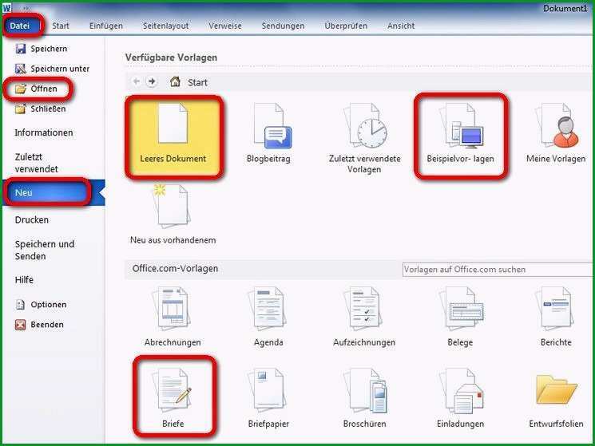Image resolution: width=595 pixels, height=446 pixels.
Task: Open Meine Vorlagen
Action: point(556,132)
